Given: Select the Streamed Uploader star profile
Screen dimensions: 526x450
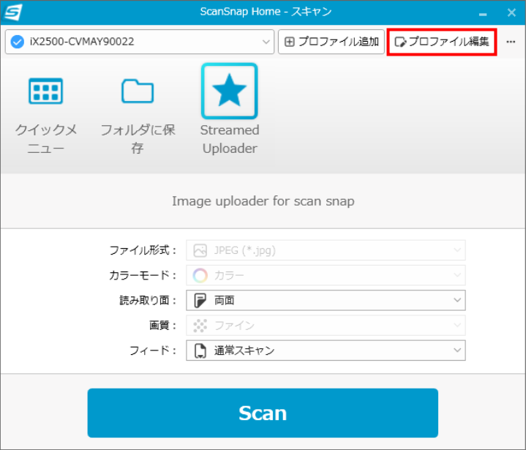Looking at the screenshot, I should pos(229,91).
